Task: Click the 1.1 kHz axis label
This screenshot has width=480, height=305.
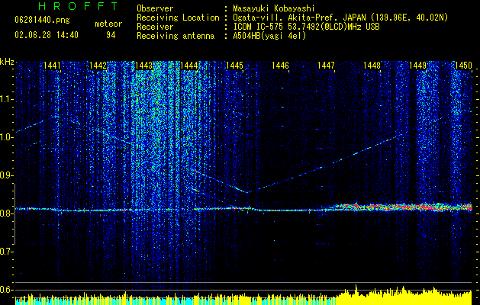Action: (x=6, y=99)
